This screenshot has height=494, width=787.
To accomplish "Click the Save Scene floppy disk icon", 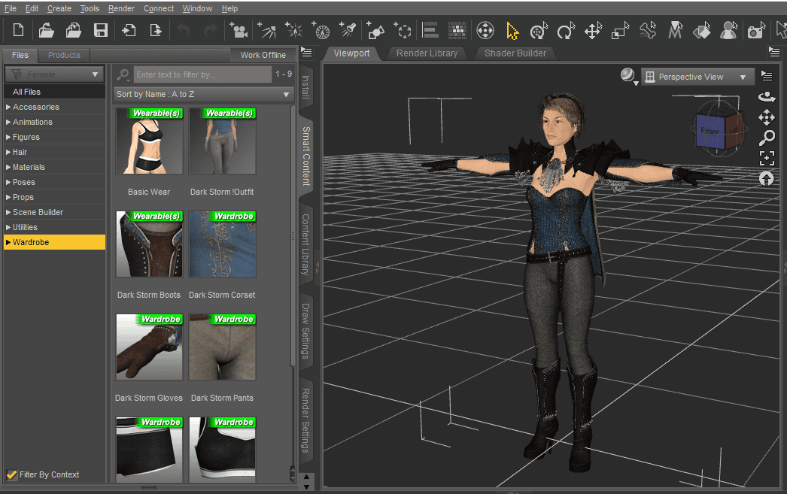I will click(100, 31).
